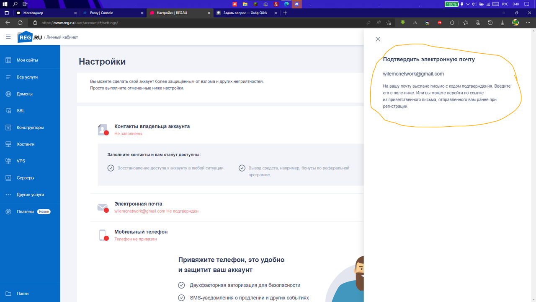Open the hamburger menu beside REG.RU logo
This screenshot has height=302, width=536.
point(8,37)
